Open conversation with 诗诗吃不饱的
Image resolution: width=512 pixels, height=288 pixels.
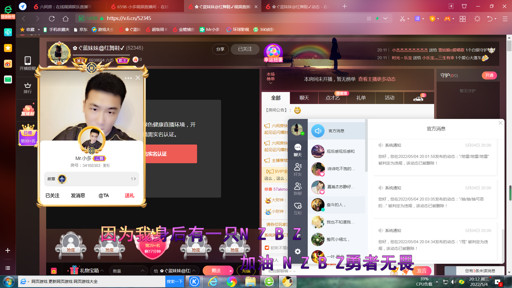tap(337, 169)
